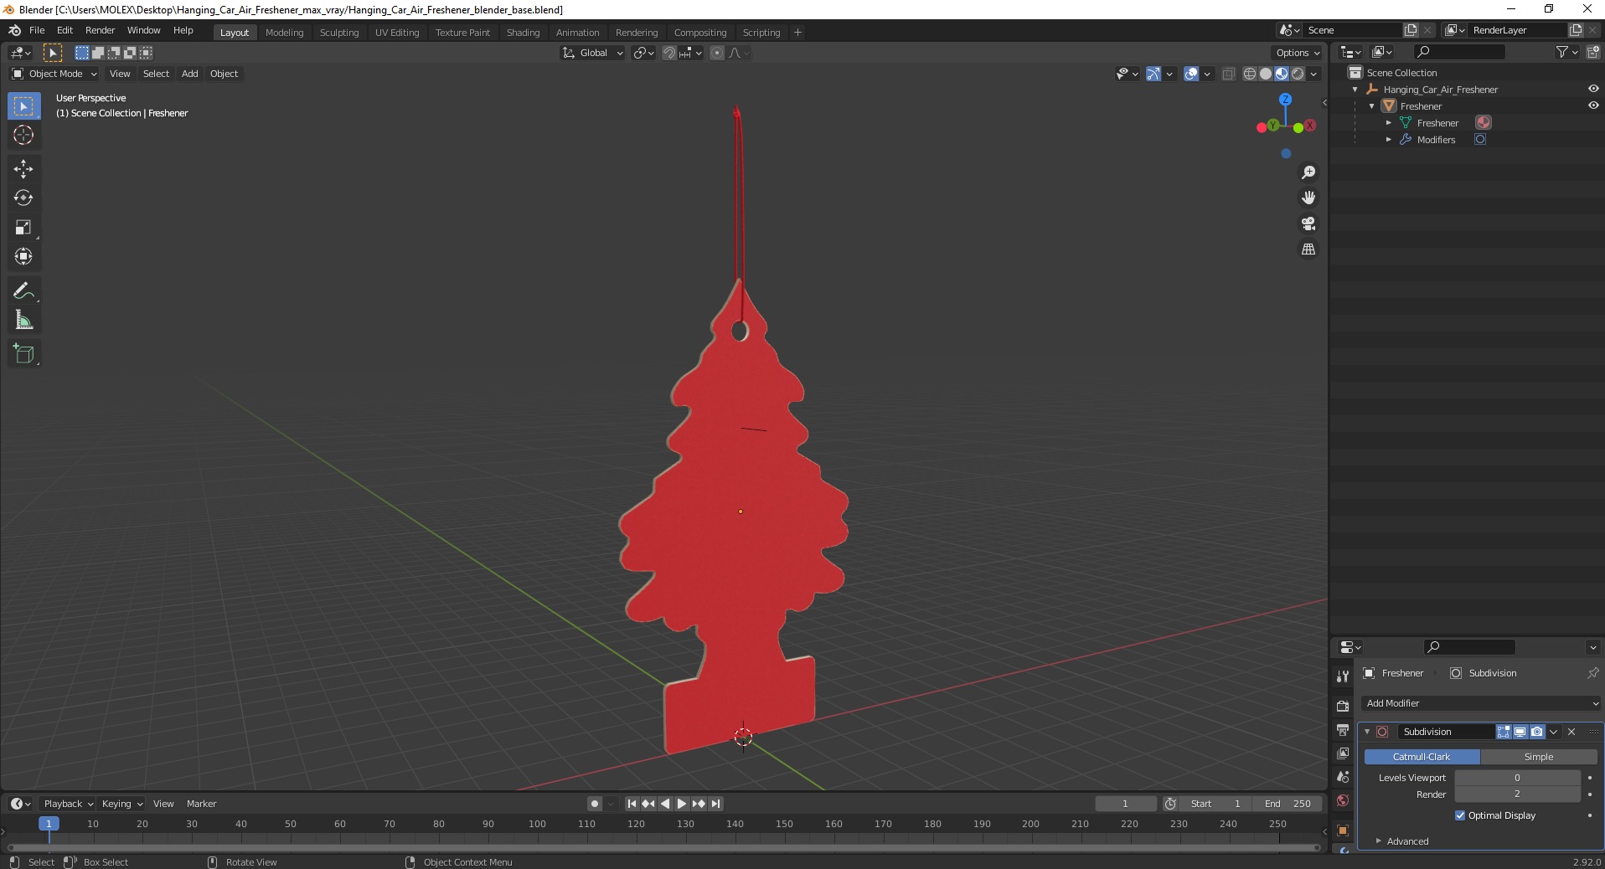Image resolution: width=1605 pixels, height=869 pixels.
Task: Expand the Modifiers tree item
Action: tap(1389, 140)
